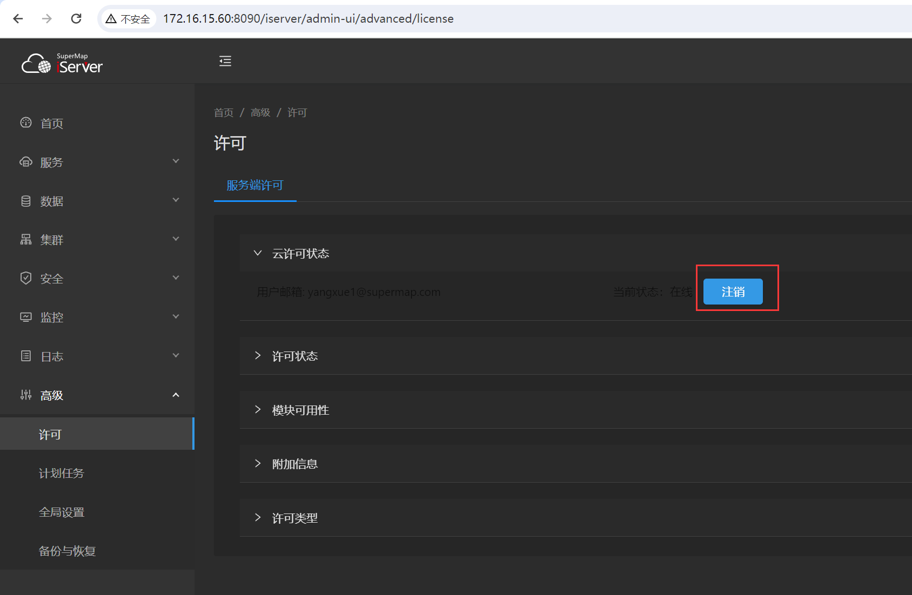Expand the 监控 menu chevron
This screenshot has width=912, height=595.
pos(176,317)
